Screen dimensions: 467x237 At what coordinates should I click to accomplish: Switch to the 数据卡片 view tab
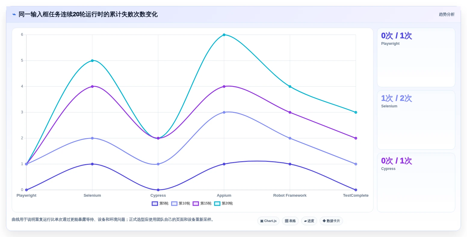click(331, 221)
